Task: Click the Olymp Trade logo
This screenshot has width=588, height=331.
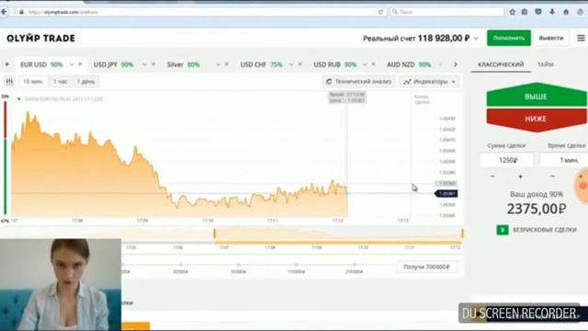Action: point(40,39)
